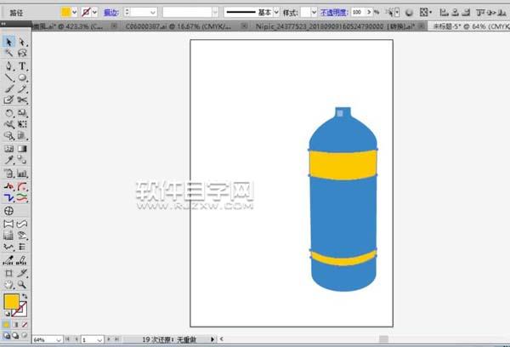This screenshot has width=510, height=347.
Task: Select the Zoom magnifier tool
Action: coord(22,285)
